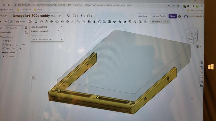Viewport: 216px width, 121px height.
Task: Select the Tangent mate tool
Action: pyautogui.click(x=78, y=22)
